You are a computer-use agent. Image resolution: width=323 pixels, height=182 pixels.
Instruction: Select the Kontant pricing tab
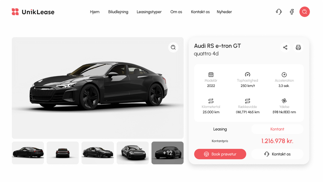277,129
